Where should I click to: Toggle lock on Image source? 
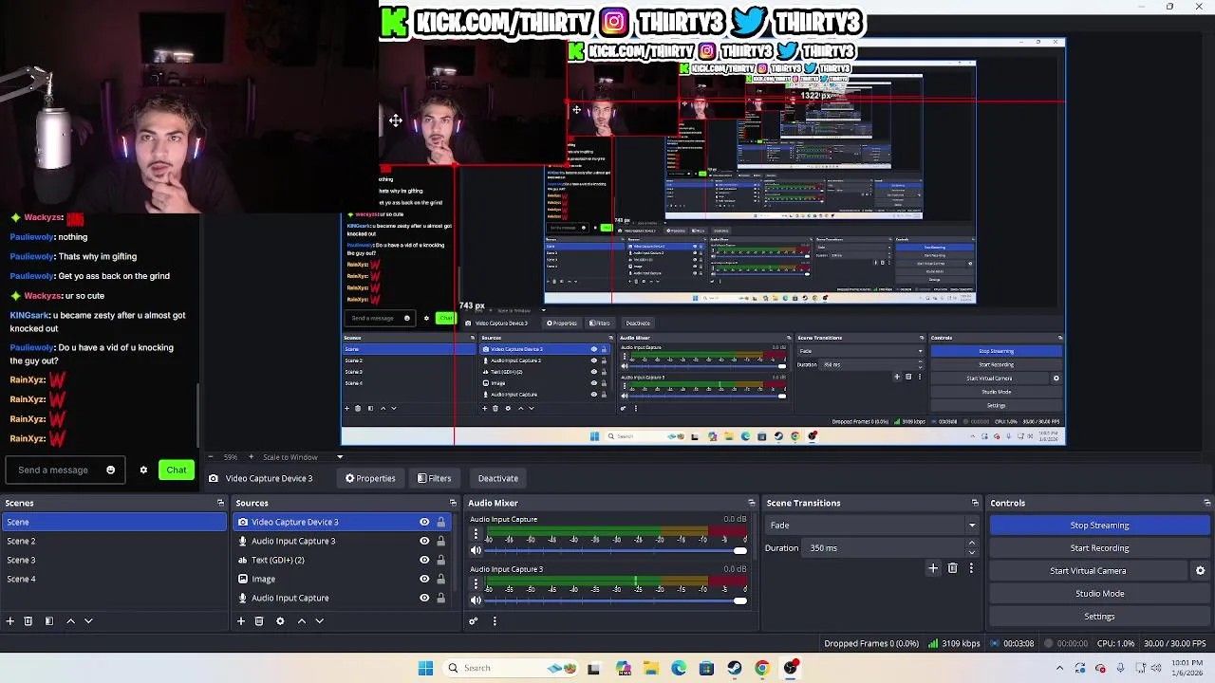(x=440, y=579)
